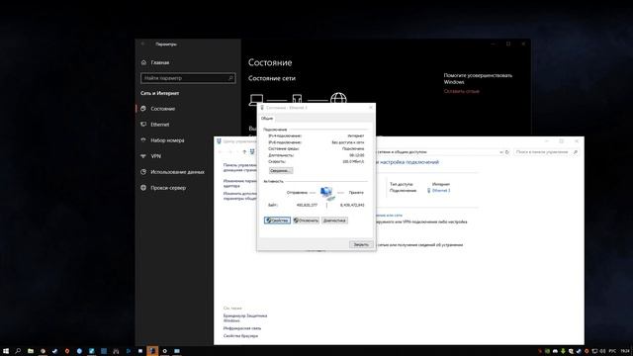Open Изменение параметров адаптера link
This screenshot has height=356, width=633.
[x=239, y=183]
